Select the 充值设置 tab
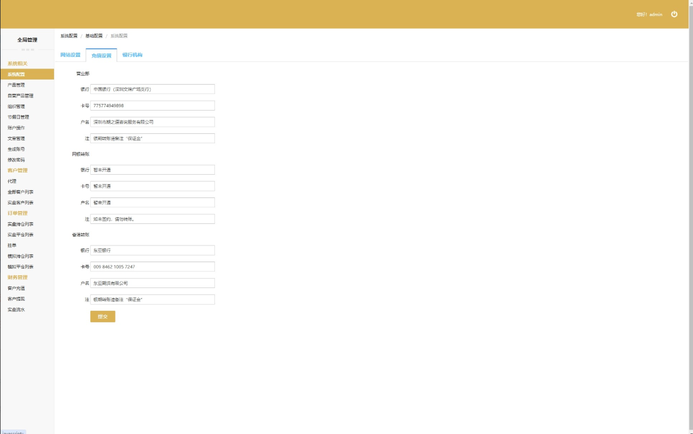 point(101,55)
